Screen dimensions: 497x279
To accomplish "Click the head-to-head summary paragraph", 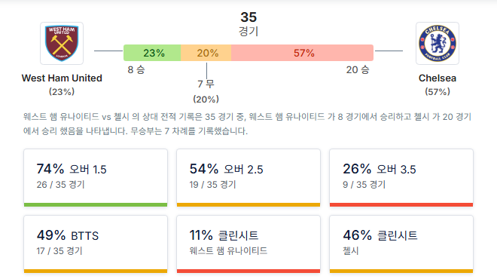I will 247,124.
